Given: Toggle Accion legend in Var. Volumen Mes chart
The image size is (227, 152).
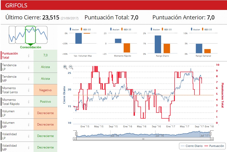Looking at the screenshot, I should (x=74, y=29).
